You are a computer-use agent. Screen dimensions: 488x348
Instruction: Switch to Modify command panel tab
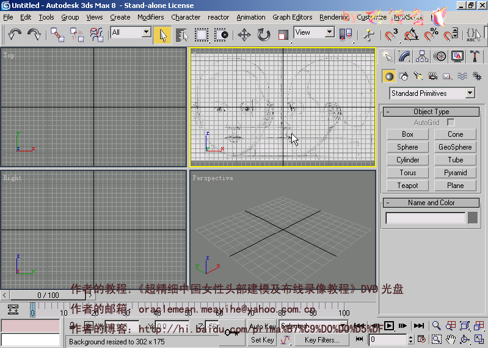coord(404,56)
